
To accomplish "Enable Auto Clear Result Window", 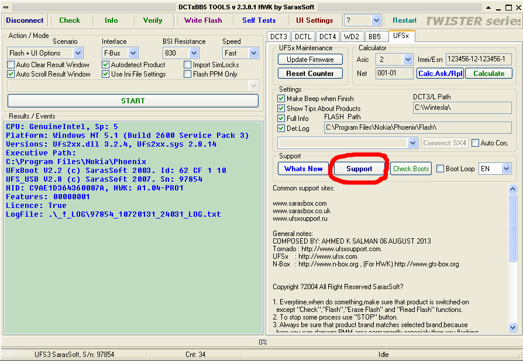I will [11, 65].
